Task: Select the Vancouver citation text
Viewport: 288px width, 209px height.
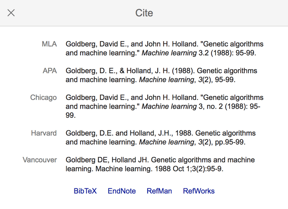Action: pos(160,164)
